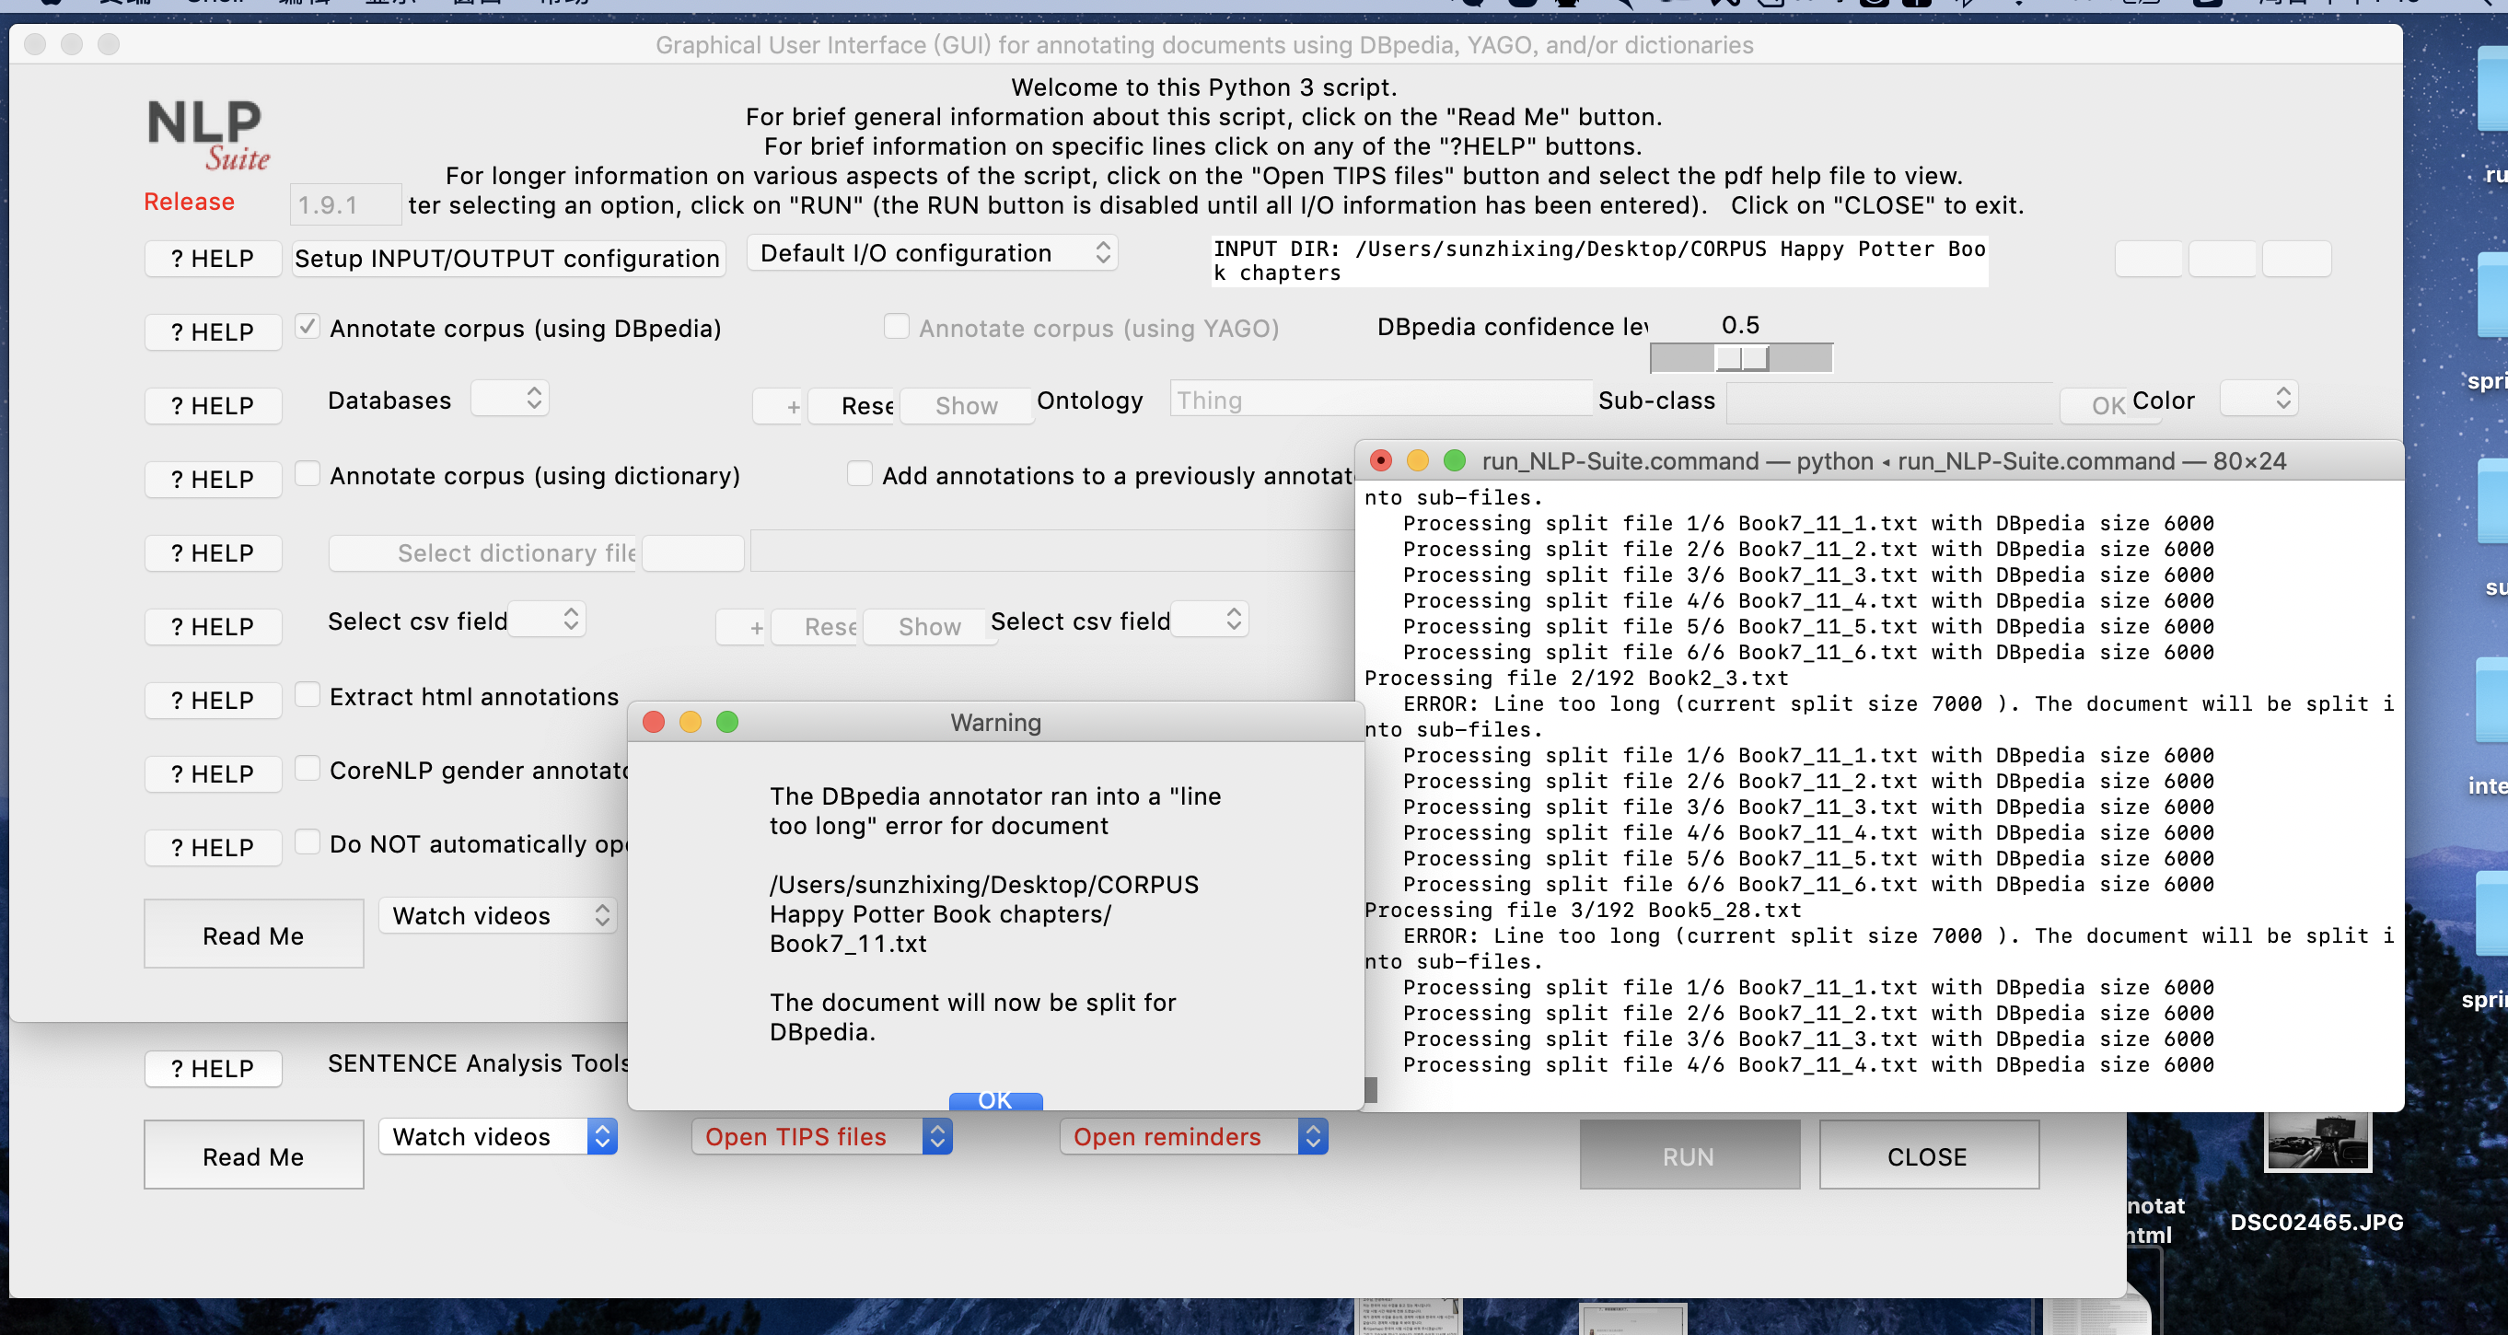Click the release version 1.9.1 field
2508x1335 pixels.
point(345,204)
